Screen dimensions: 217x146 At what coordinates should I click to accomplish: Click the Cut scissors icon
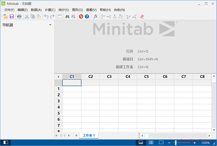click(27, 17)
